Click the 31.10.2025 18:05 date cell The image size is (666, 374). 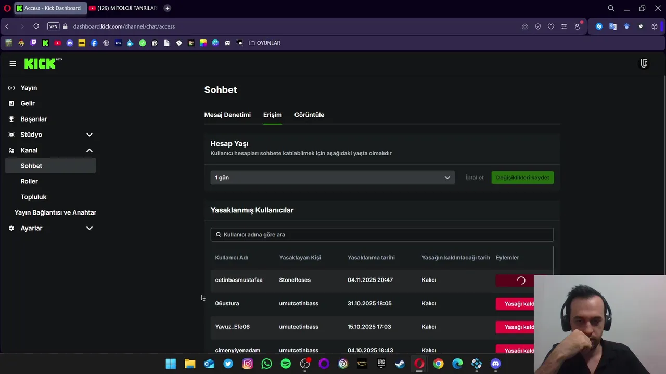pos(369,303)
